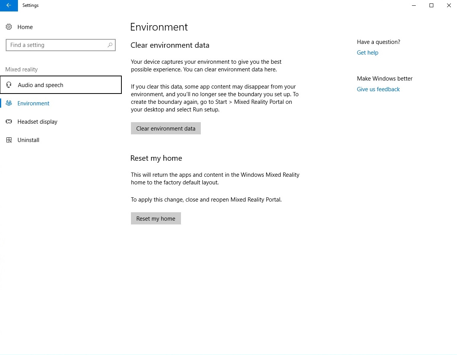The width and height of the screenshot is (457, 355).
Task: Click the Environment sidebar icon
Action: [x=9, y=103]
